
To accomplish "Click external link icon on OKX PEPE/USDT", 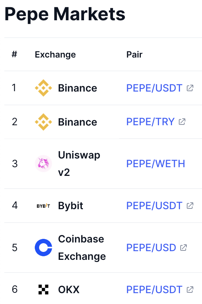I will [x=190, y=290].
